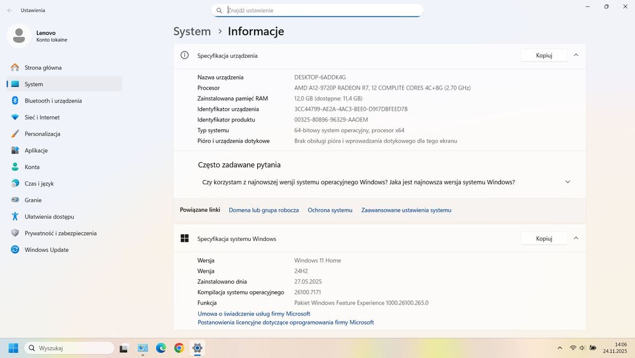Open Umowa o świadczenie usług firmy Microsoft
Viewport: 635px width, 358px height.
(x=254, y=314)
